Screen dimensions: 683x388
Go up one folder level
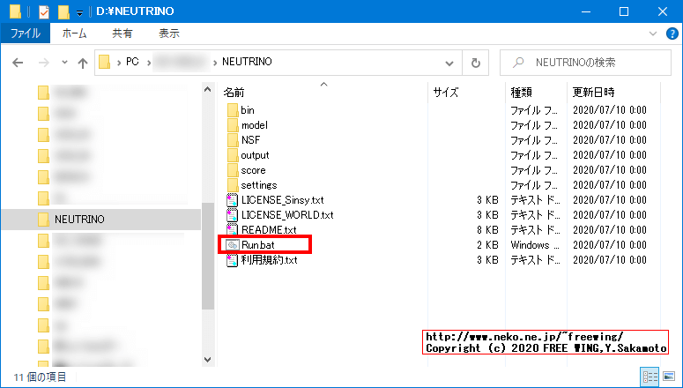83,63
